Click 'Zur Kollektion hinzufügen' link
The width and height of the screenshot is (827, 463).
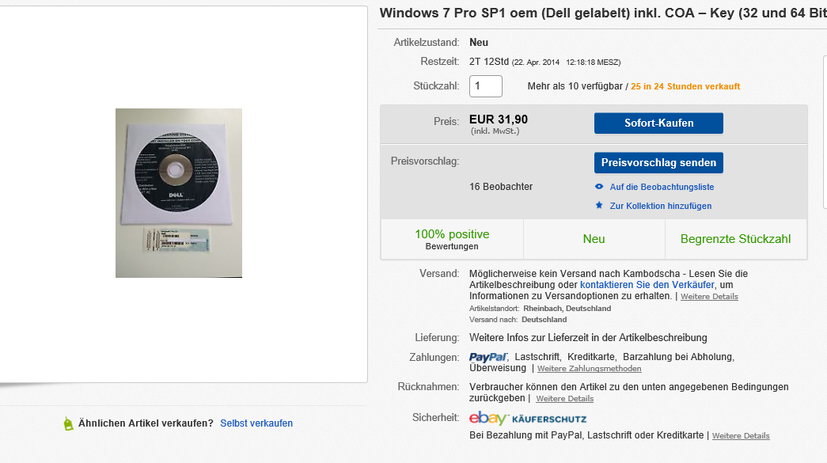coord(660,206)
